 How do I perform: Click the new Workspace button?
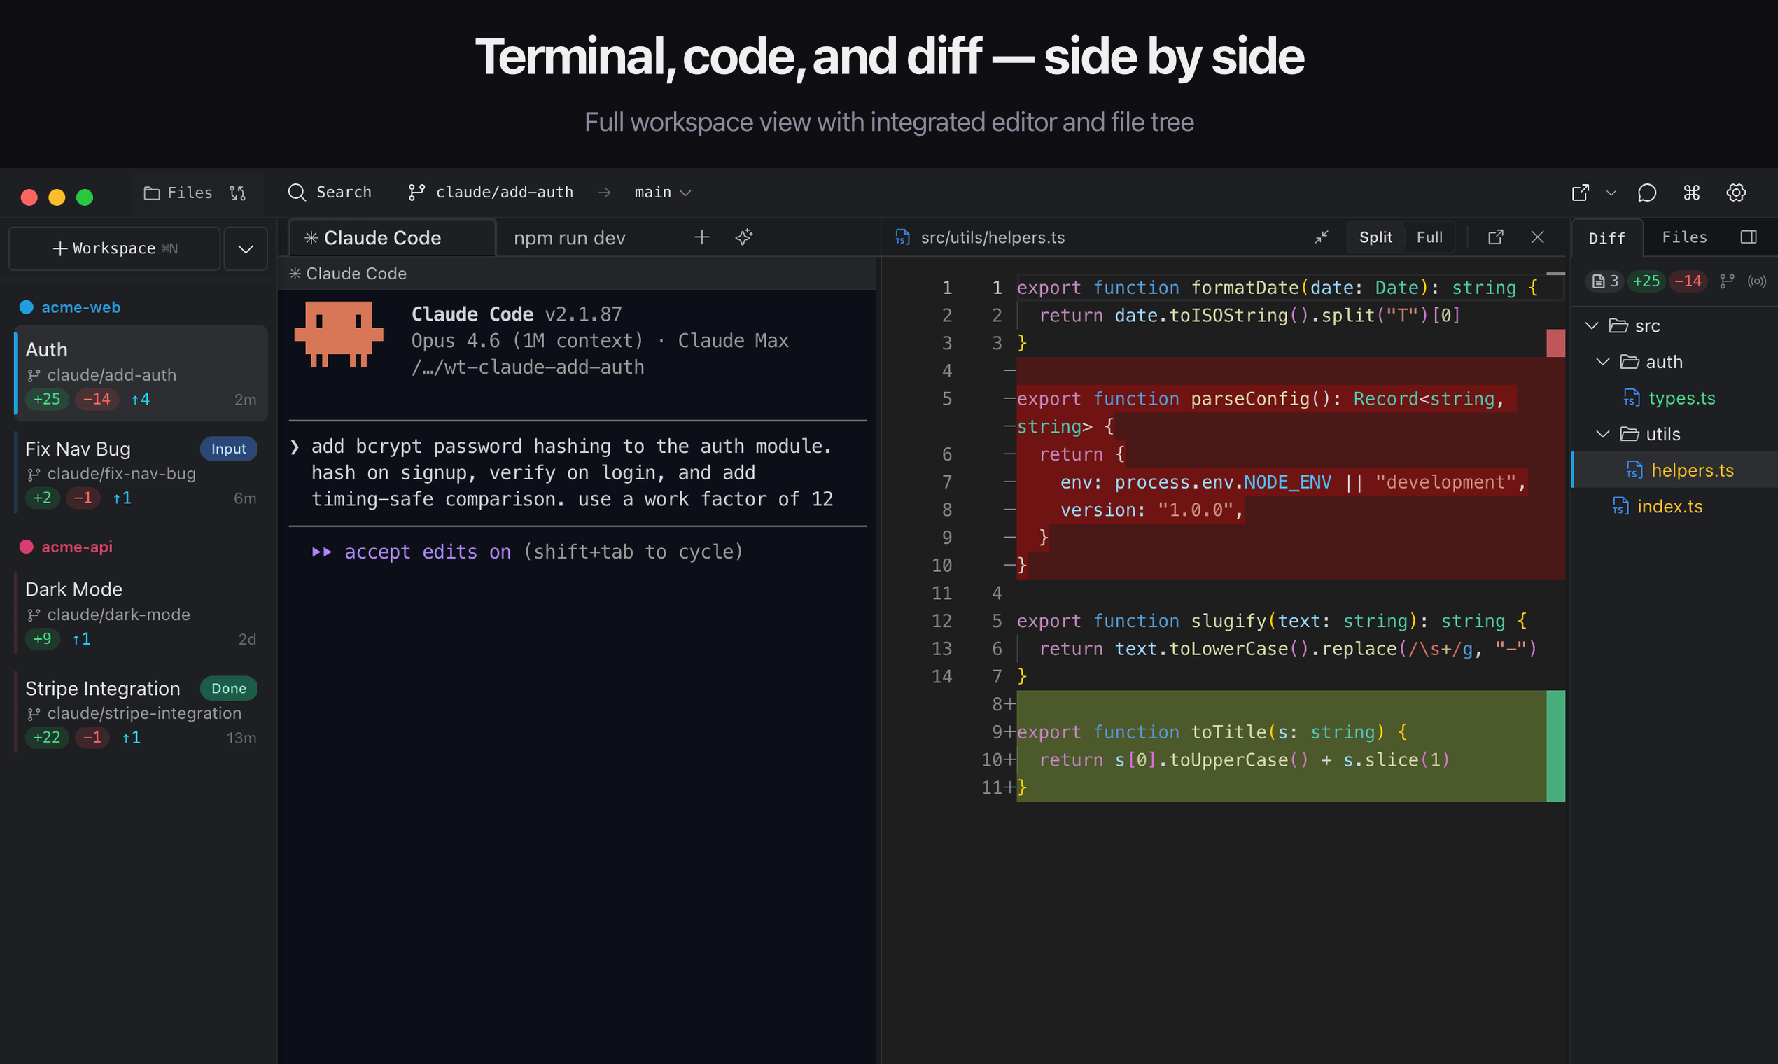[x=115, y=248]
